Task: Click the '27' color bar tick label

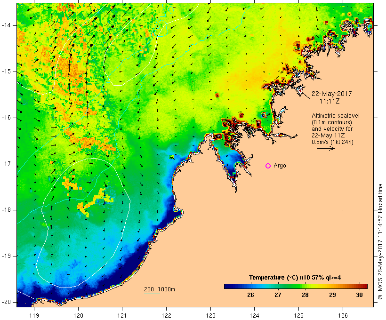Action: [278, 295]
